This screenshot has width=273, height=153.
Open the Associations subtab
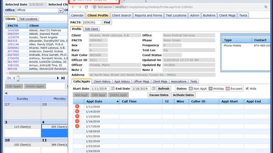click(x=179, y=81)
